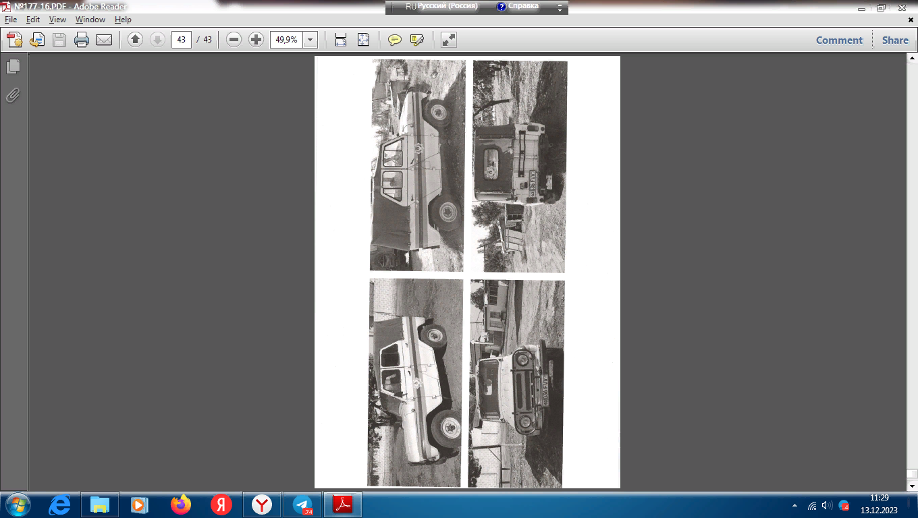Viewport: 918px width, 518px height.
Task: Open the View menu
Action: [x=57, y=20]
